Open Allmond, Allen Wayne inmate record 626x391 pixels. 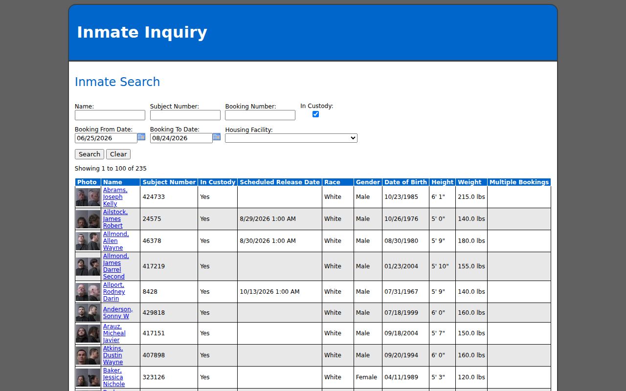pyautogui.click(x=116, y=241)
